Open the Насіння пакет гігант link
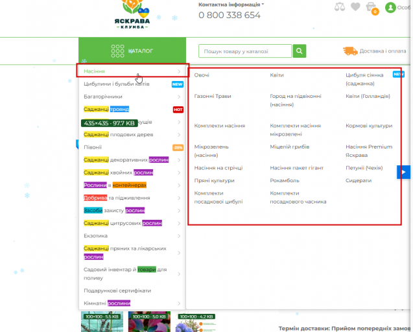 coord(296,168)
